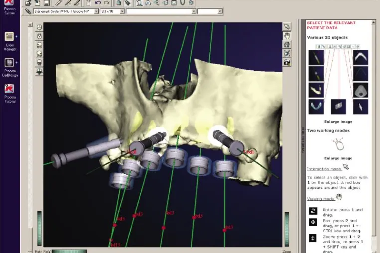This screenshot has width=380, height=253.
Task: Take a snapshot with camera icon
Action: click(287, 62)
